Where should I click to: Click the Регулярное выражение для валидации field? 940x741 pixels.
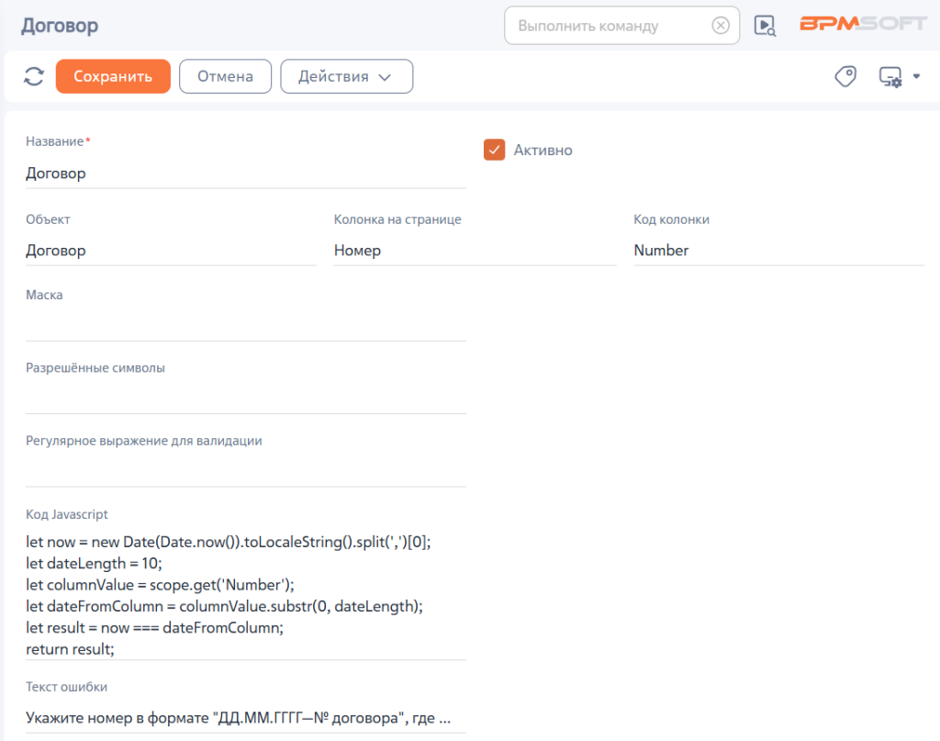(x=246, y=471)
